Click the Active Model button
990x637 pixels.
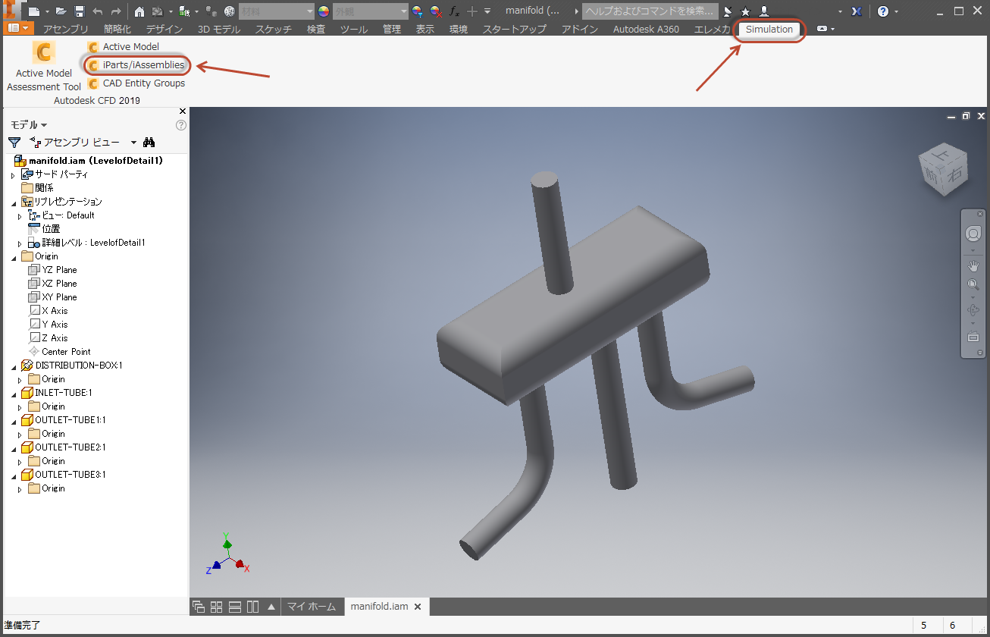[x=124, y=47]
